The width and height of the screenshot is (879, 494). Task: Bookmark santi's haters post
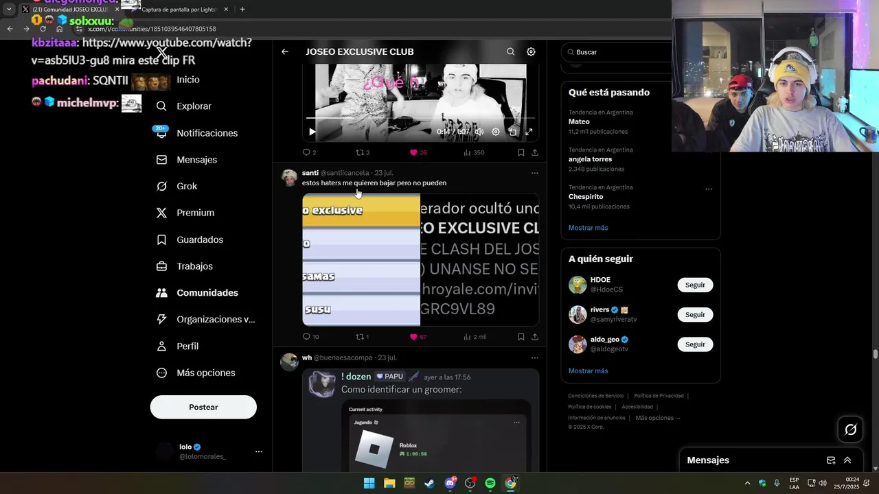point(521,337)
